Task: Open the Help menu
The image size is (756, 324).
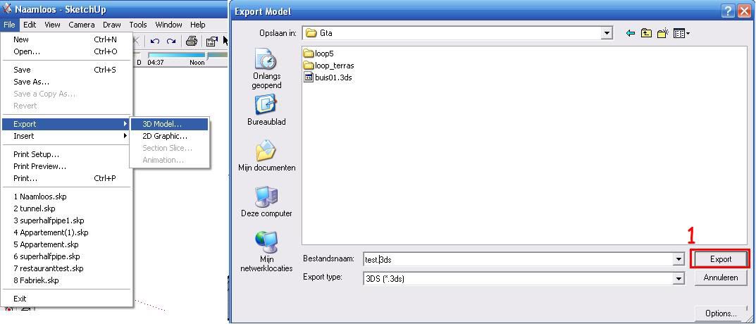Action: pos(198,25)
